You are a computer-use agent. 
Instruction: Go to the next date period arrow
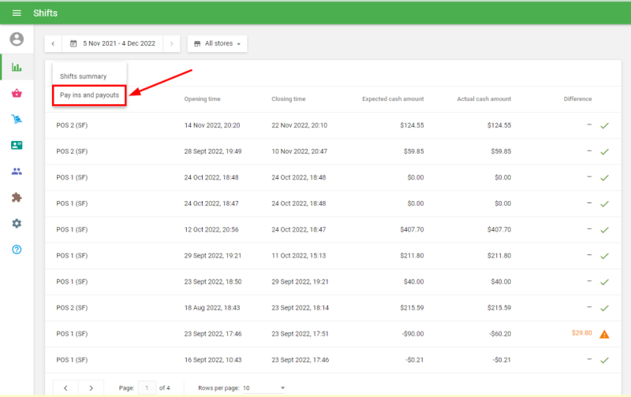click(172, 44)
